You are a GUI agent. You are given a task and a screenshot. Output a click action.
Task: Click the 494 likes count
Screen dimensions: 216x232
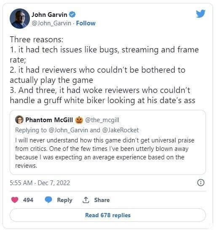(28, 200)
